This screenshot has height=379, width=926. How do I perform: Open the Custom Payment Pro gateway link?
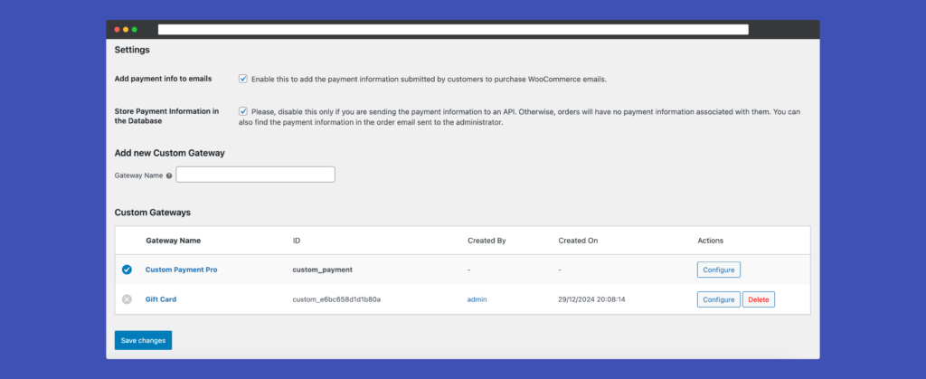(181, 270)
